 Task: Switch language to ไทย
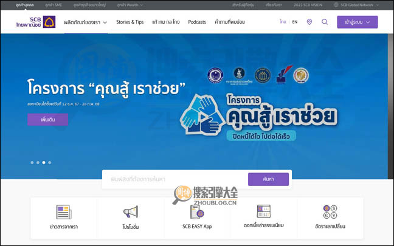283,22
